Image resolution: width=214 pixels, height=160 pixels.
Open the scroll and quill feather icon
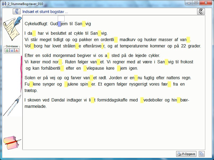pyautogui.click(x=12, y=29)
